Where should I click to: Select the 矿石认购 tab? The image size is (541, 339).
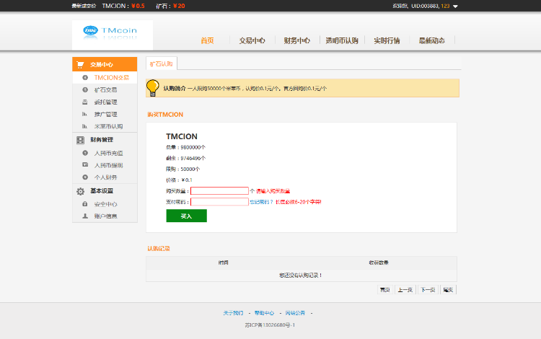[162, 63]
